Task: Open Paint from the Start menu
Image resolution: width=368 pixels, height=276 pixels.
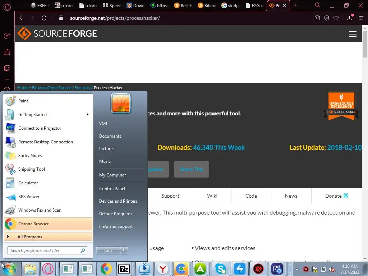Action: [48, 101]
